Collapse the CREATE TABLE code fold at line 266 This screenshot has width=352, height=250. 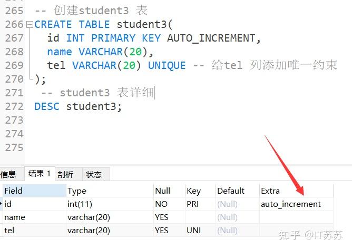(30, 24)
